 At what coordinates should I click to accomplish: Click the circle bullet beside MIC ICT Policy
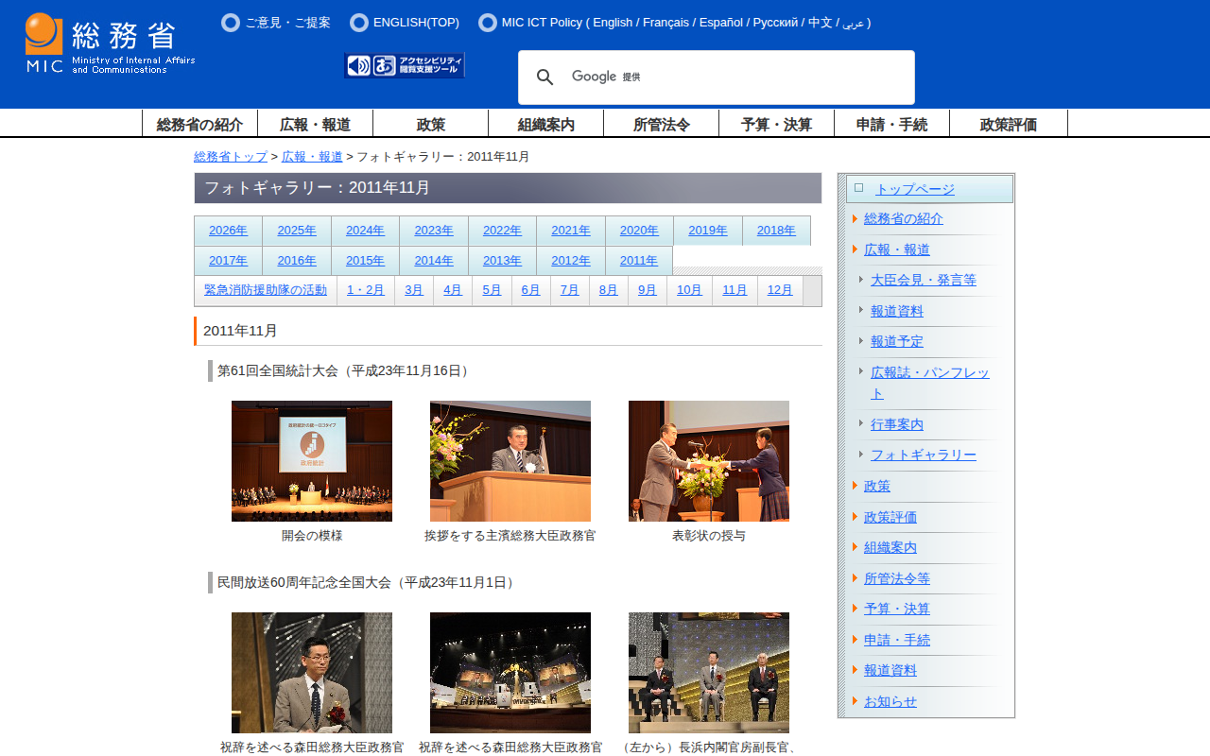coord(488,23)
